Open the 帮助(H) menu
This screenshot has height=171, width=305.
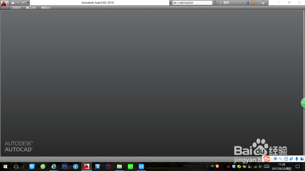(x=46, y=8)
